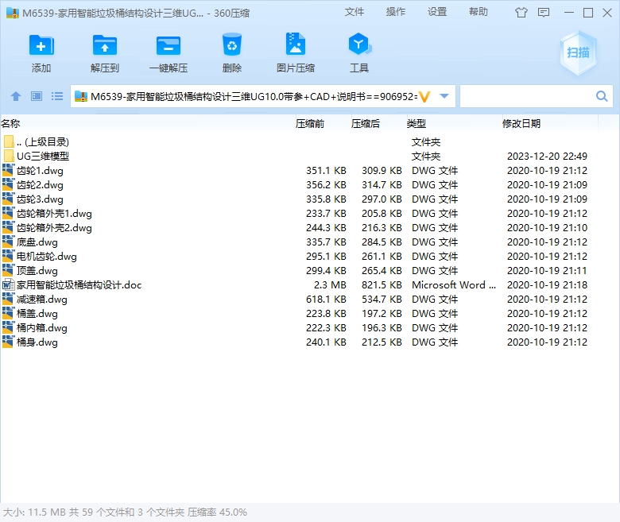This screenshot has height=522, width=620.
Task: Click the 一键解压 one-click extract icon
Action: (169, 45)
